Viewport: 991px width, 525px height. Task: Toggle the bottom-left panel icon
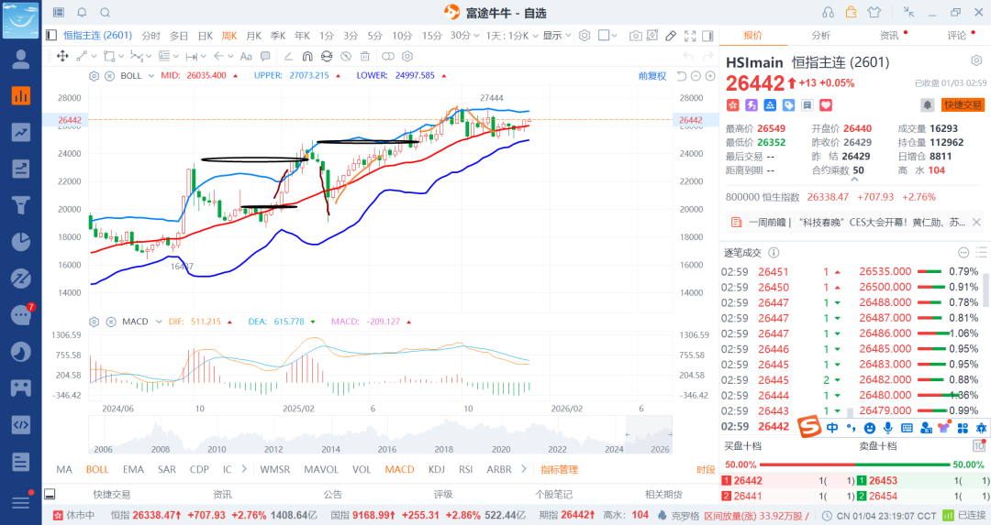click(50, 494)
